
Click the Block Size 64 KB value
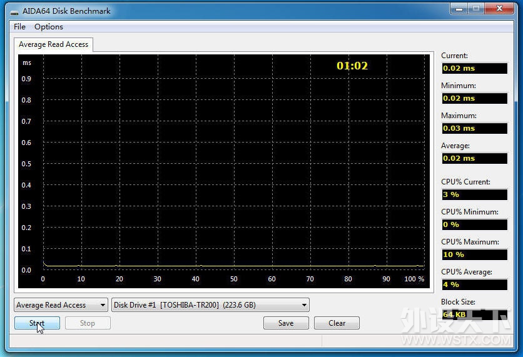click(x=474, y=314)
